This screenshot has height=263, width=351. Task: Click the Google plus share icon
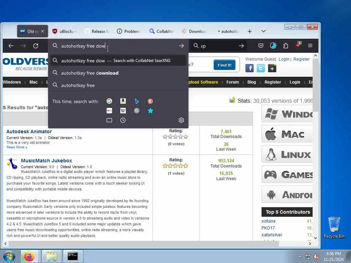click(x=272, y=68)
